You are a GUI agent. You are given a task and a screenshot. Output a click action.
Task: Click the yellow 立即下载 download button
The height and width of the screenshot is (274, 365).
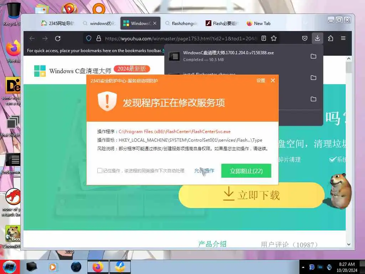[x=251, y=195]
